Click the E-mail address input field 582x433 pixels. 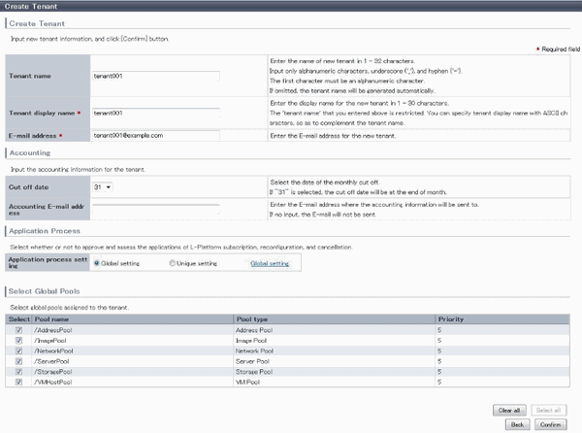[155, 135]
